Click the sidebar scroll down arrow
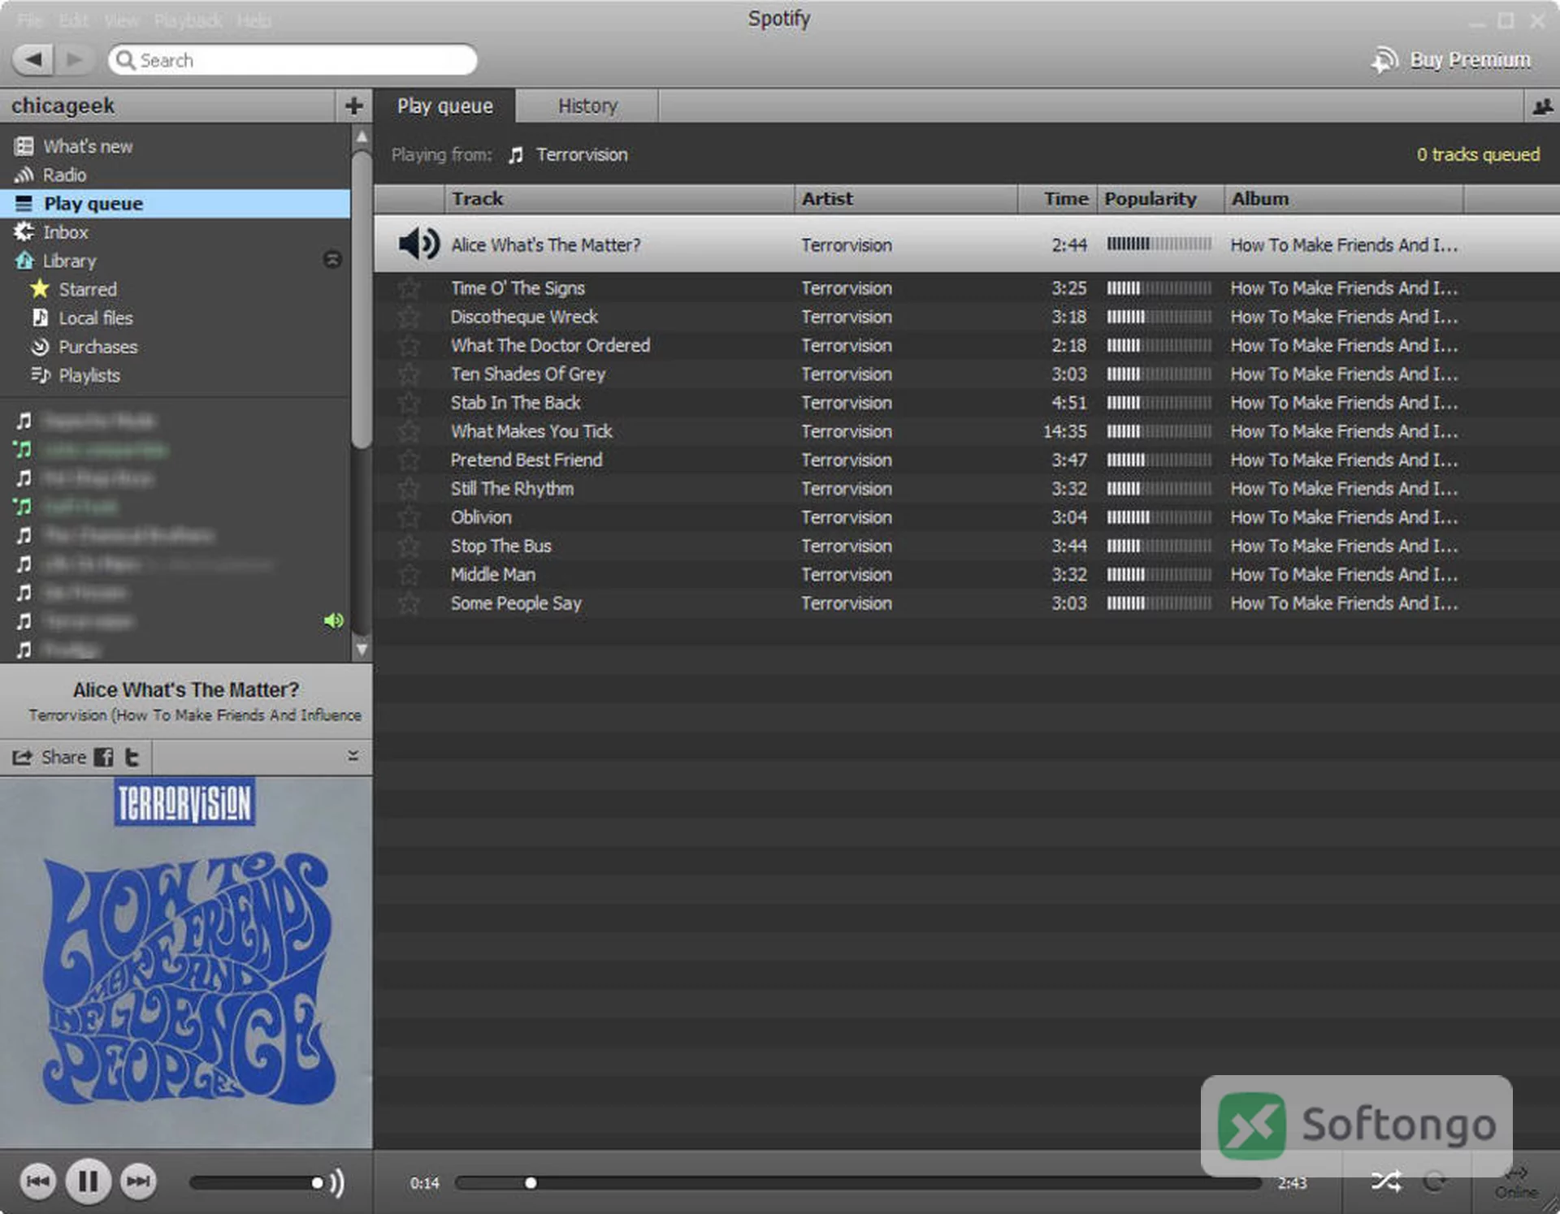1560x1214 pixels. [x=362, y=649]
